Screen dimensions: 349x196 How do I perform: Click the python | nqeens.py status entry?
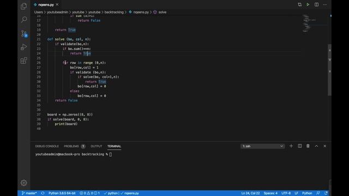tap(121, 193)
